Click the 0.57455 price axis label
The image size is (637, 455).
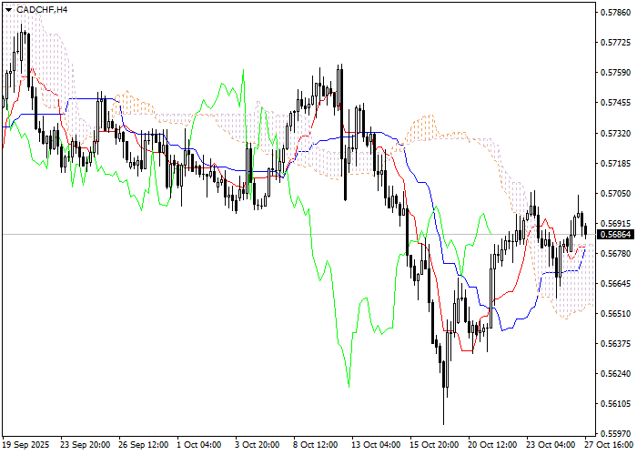tap(616, 103)
